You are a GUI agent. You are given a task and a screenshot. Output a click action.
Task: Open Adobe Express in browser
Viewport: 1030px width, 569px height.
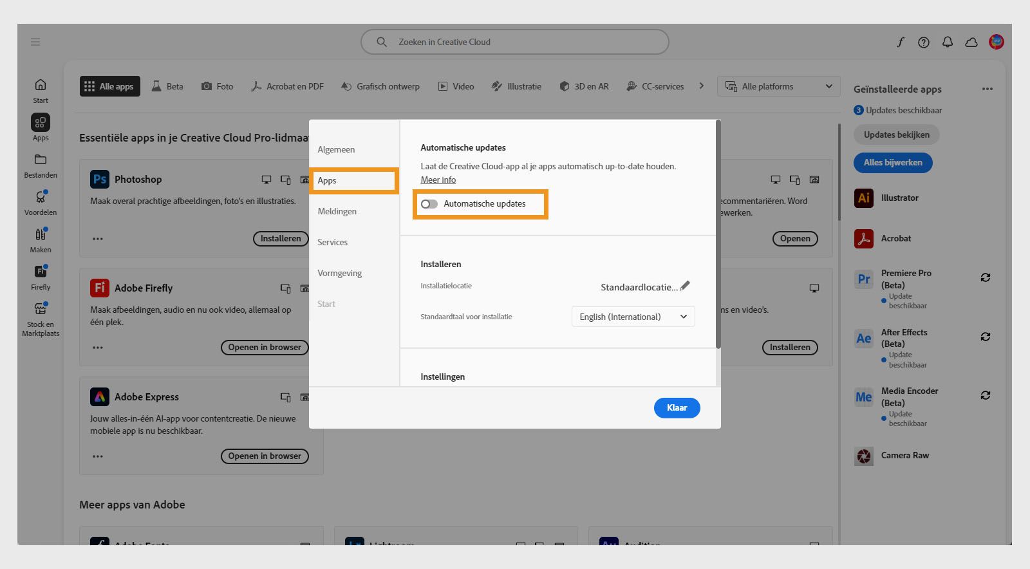pyautogui.click(x=265, y=456)
